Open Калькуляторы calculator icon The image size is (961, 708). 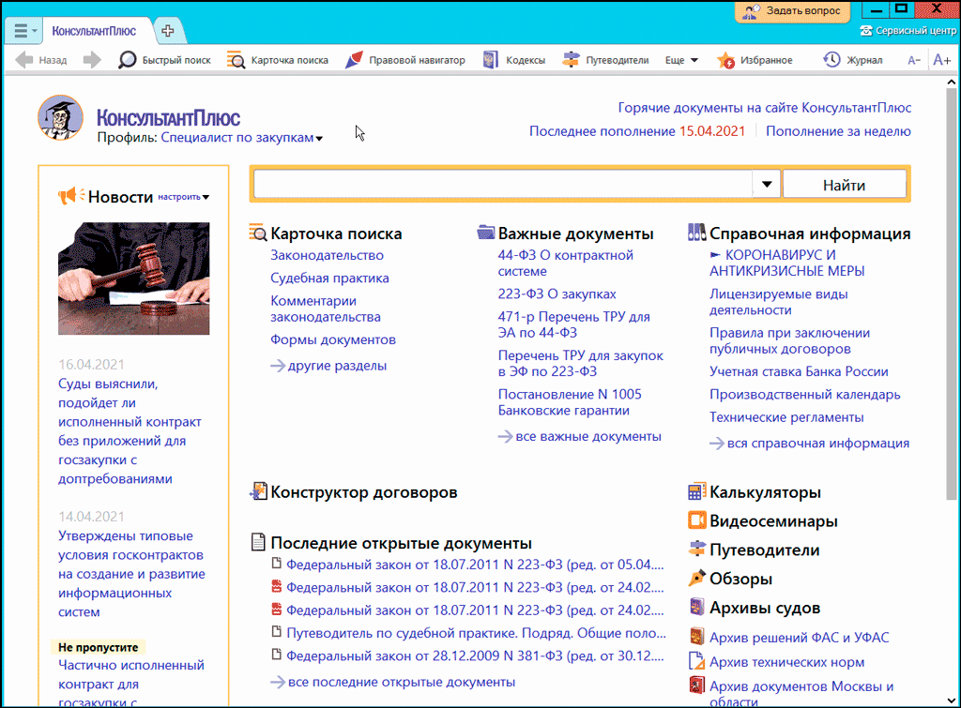(697, 491)
